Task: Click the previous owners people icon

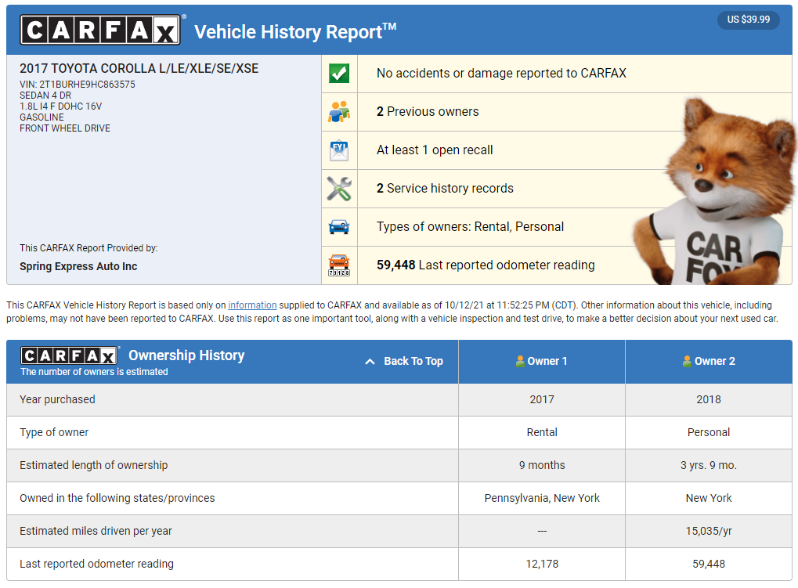Action: [x=339, y=112]
